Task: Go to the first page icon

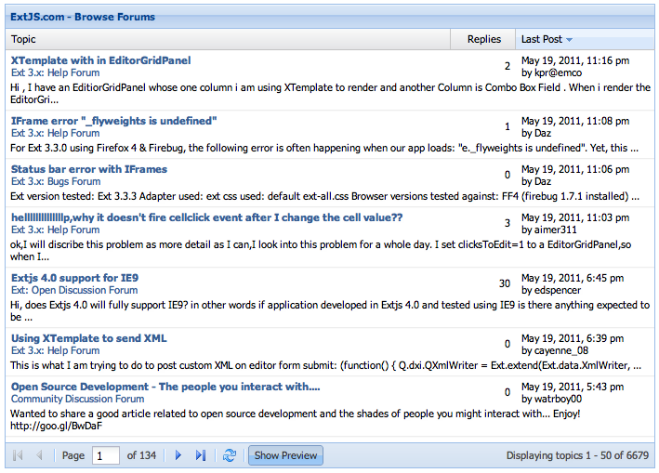Action: (18, 455)
